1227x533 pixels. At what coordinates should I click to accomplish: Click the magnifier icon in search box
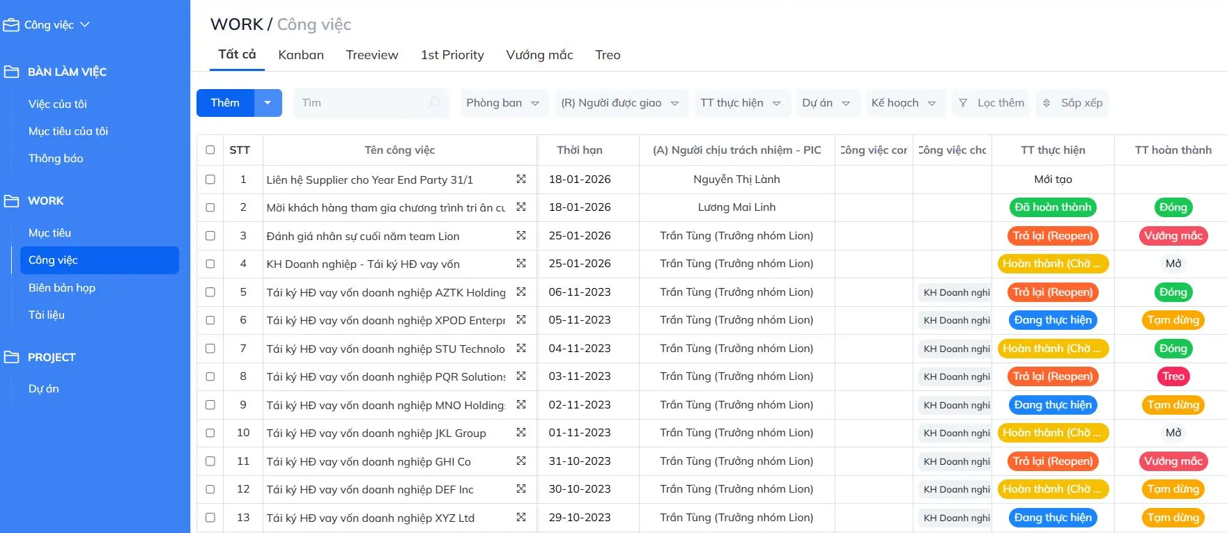coord(434,103)
